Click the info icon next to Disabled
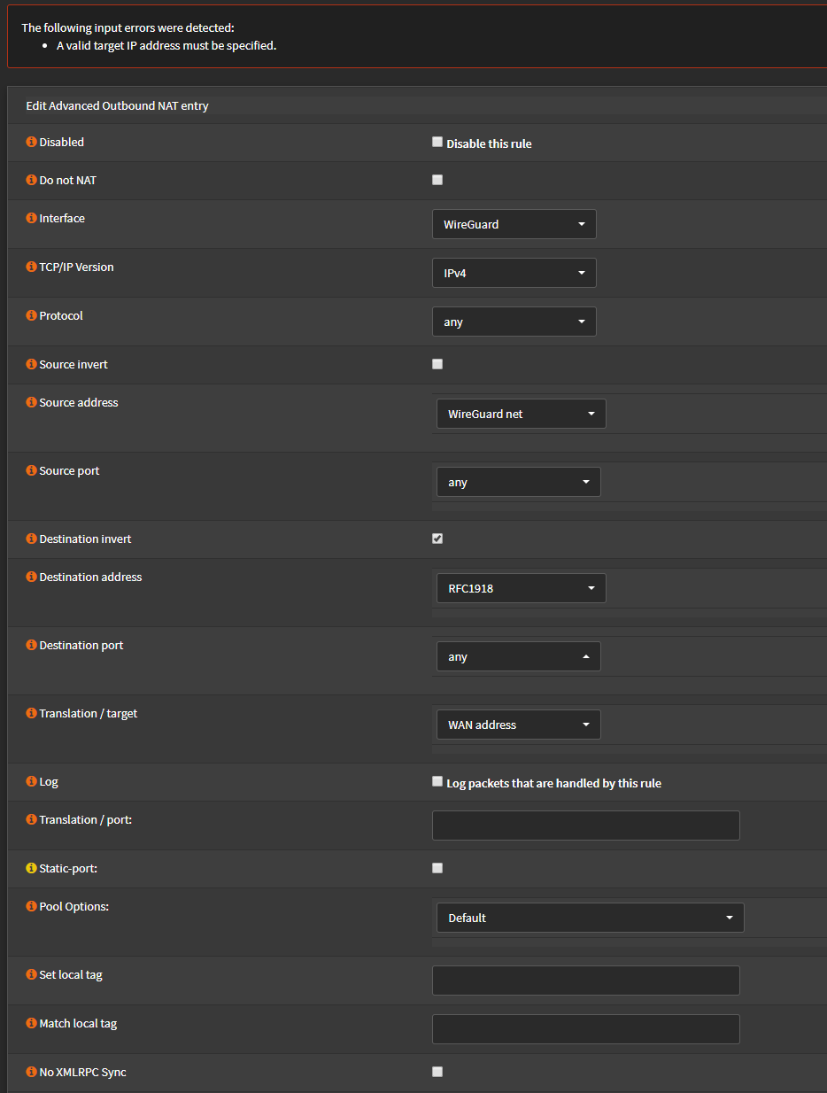Image resolution: width=827 pixels, height=1093 pixels. (x=28, y=142)
